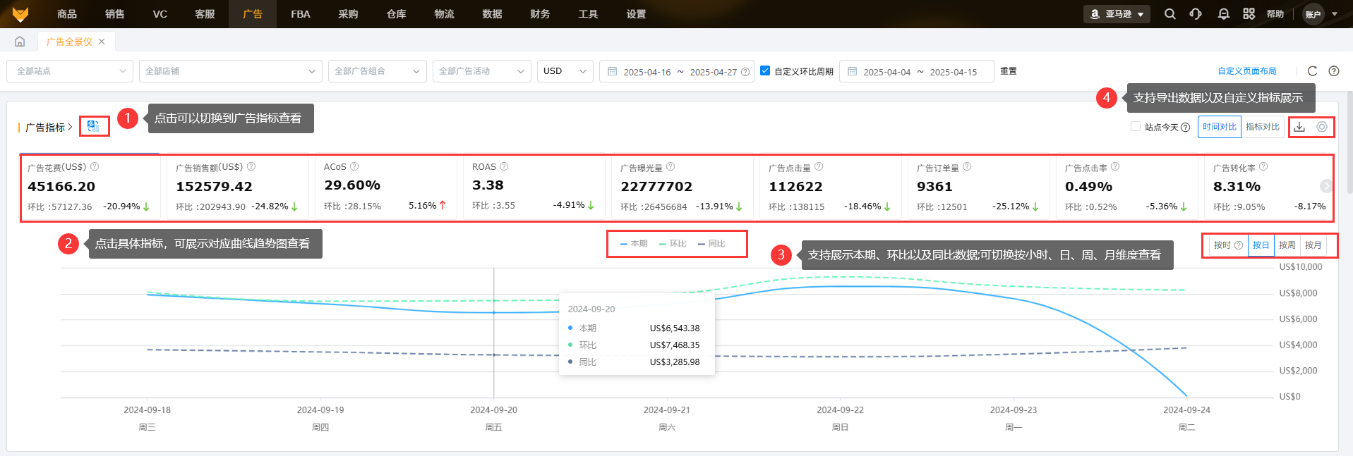1353x456 pixels.
Task: Check the 站点今天 checkbox
Action: click(1136, 127)
